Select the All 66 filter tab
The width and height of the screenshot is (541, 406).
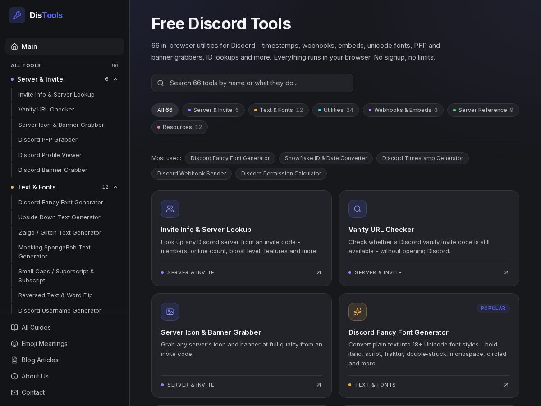coord(165,110)
